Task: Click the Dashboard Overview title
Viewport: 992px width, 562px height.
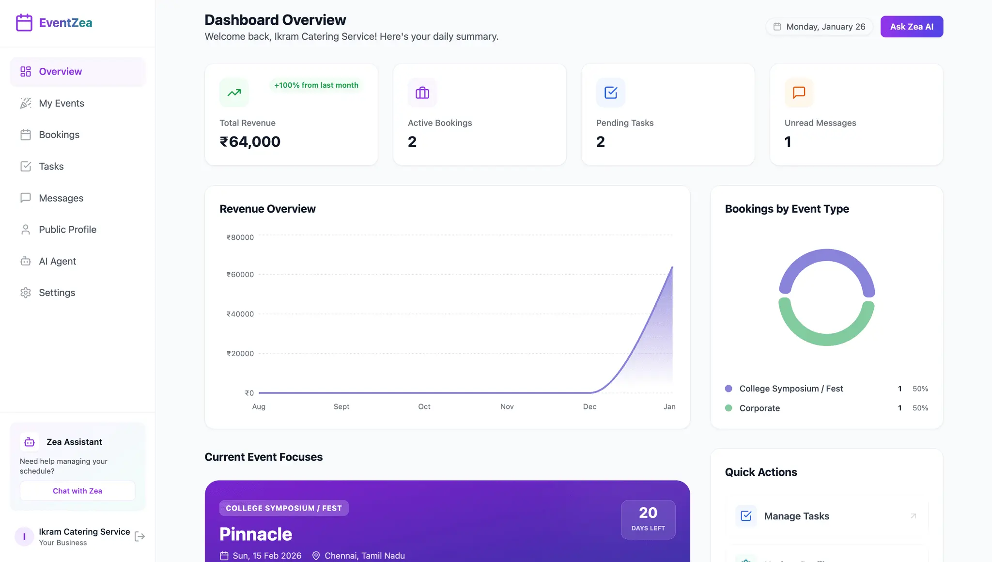Action: 275,20
